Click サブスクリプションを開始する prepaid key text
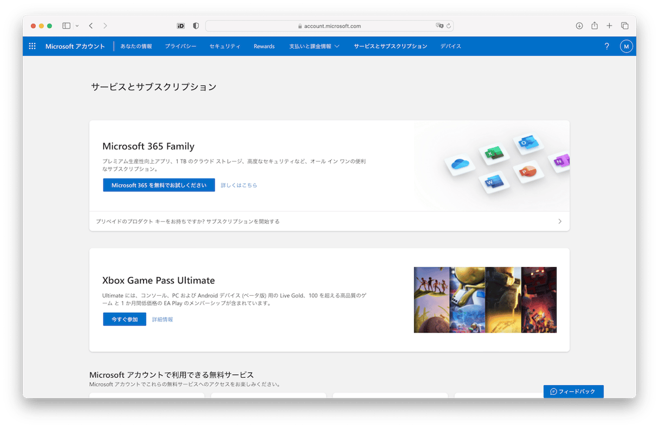Image resolution: width=659 pixels, height=428 pixels. 243,222
